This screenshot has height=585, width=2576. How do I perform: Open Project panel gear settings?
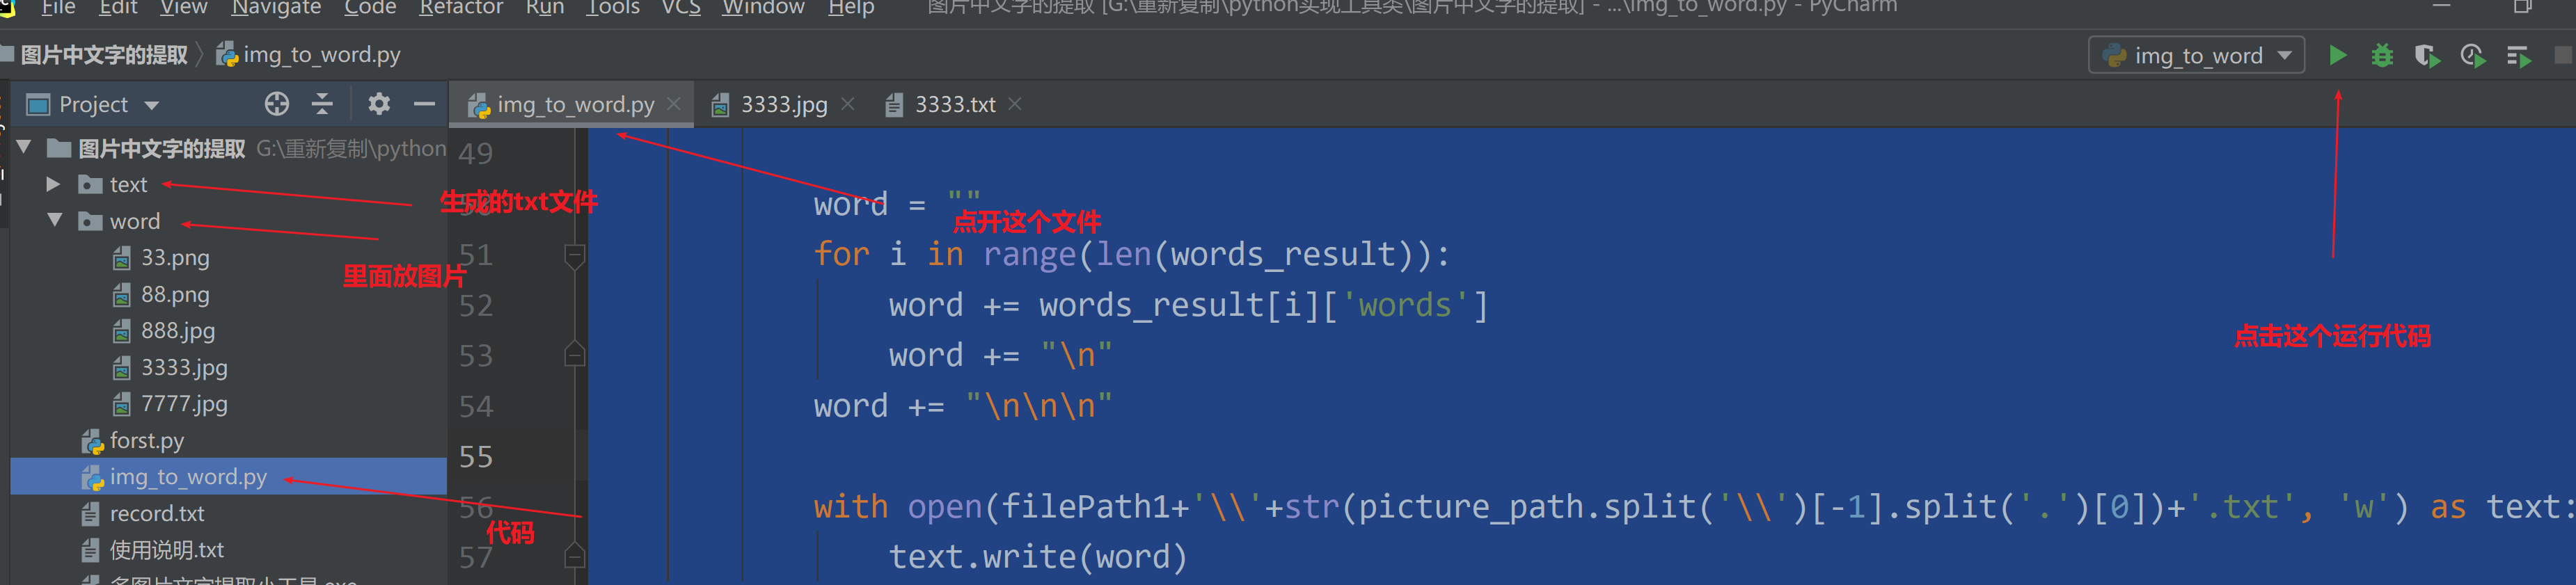tap(379, 104)
